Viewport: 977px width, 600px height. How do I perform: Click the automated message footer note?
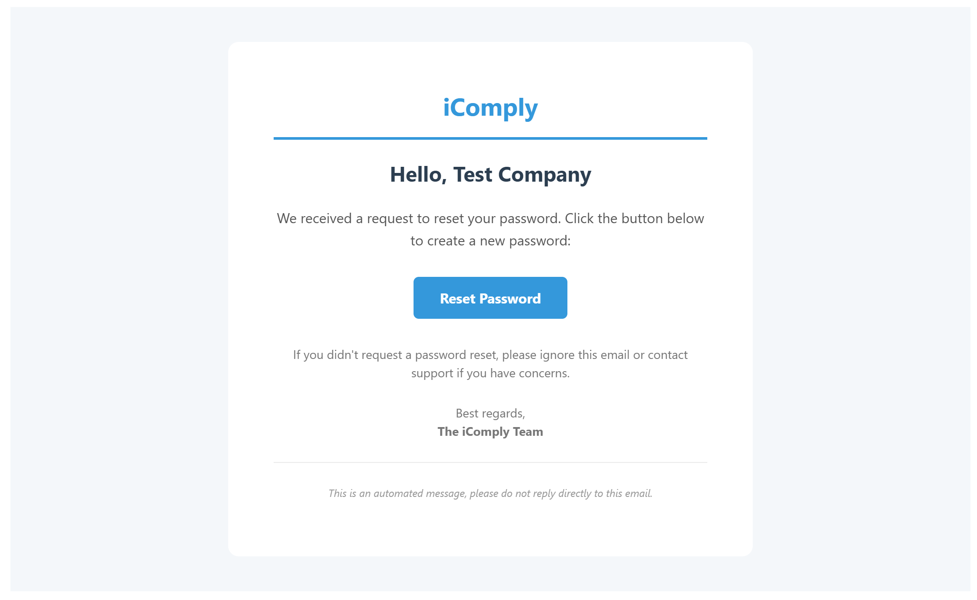coord(490,493)
